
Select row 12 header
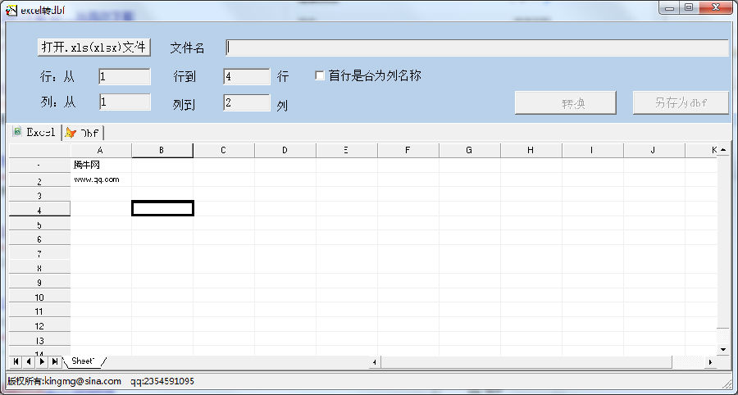(39, 325)
